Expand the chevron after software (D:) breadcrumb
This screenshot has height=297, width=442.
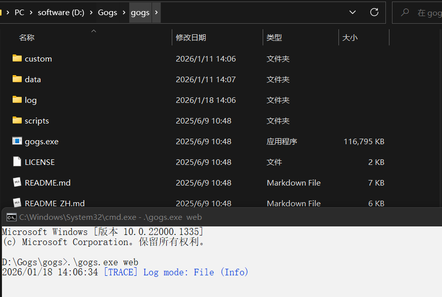point(91,13)
